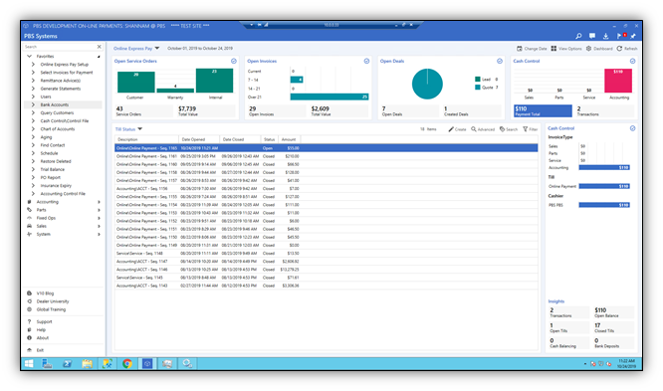The image size is (663, 391).
Task: Open Chrome from the taskbar
Action: click(126, 363)
